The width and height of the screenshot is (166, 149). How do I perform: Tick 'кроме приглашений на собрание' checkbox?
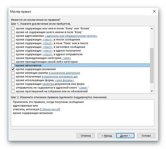click(13, 91)
